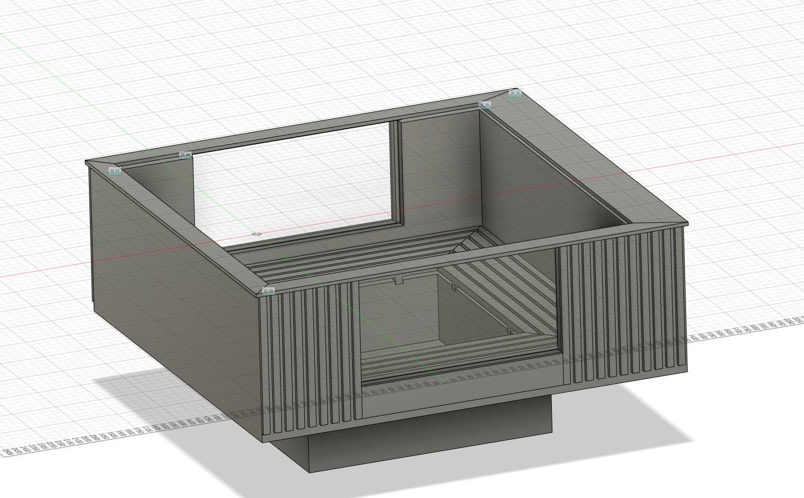The image size is (804, 498).
Task: Select the joint glyph at the inner back corner beside the window wall
Action: tap(485, 105)
